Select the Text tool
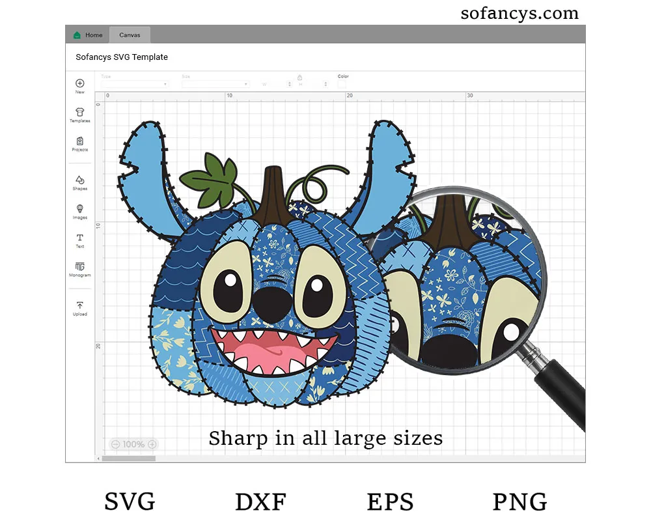Image resolution: width=651 pixels, height=521 pixels. [80, 240]
